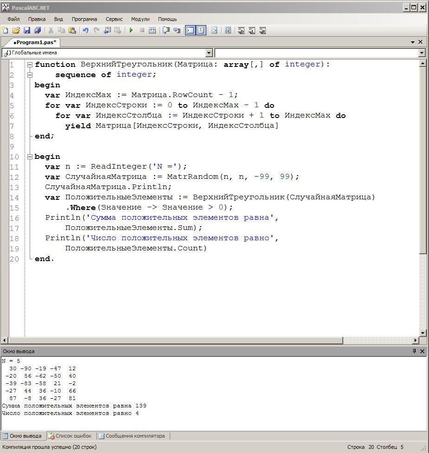Viewport: 429px width, 453px height.
Task: Place cursor on line number 9
Action: pos(12,146)
